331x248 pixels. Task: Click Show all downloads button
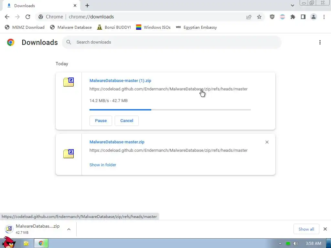[306, 229]
